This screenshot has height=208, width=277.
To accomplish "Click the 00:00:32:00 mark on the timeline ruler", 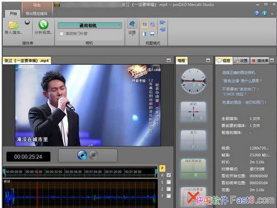I will 54,172.
